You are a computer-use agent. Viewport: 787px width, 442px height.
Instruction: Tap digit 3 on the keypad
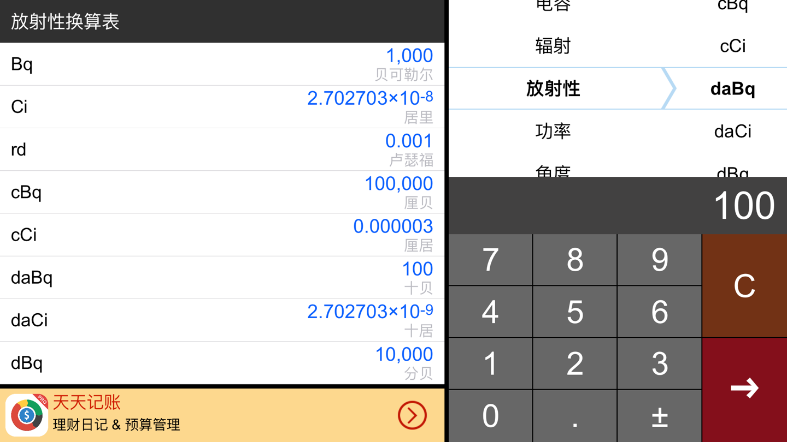pyautogui.click(x=660, y=363)
